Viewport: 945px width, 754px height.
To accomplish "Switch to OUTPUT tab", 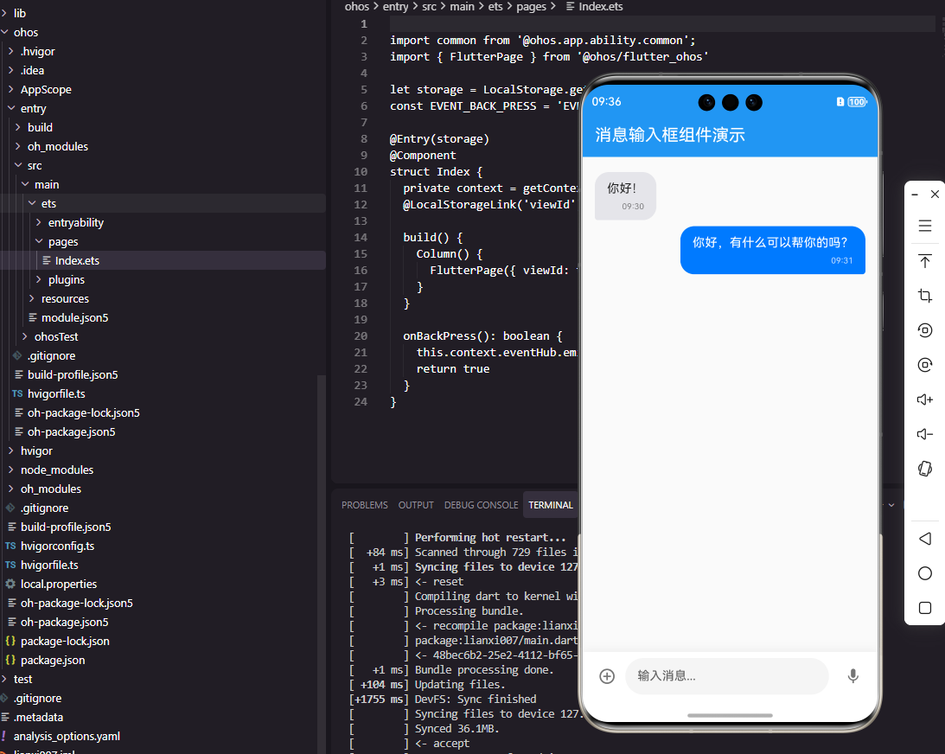I will pyautogui.click(x=416, y=505).
